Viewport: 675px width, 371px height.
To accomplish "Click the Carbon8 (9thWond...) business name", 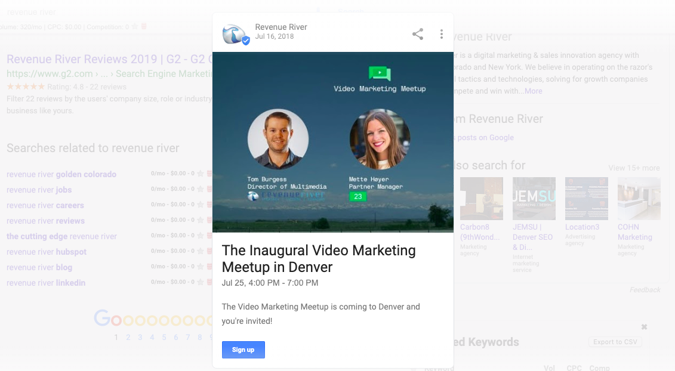I will coord(480,232).
